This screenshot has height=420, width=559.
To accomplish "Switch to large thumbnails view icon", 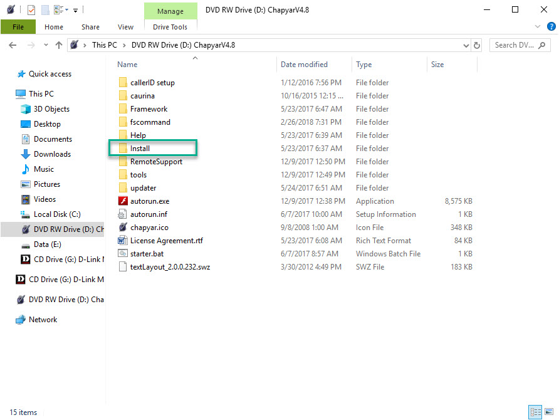I will pyautogui.click(x=549, y=412).
